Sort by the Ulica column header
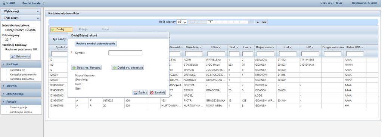Viewport: 382px width, 137px height. [x=216, y=47]
